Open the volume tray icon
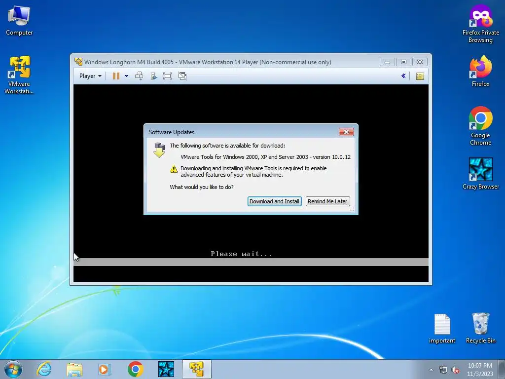This screenshot has width=505, height=379. (455, 370)
